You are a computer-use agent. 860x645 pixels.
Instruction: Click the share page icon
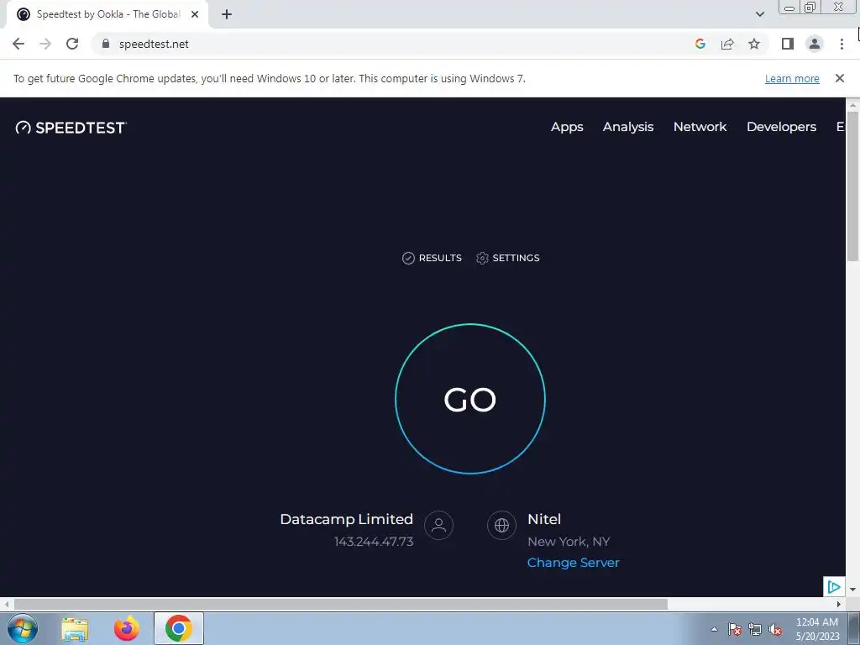coord(727,44)
